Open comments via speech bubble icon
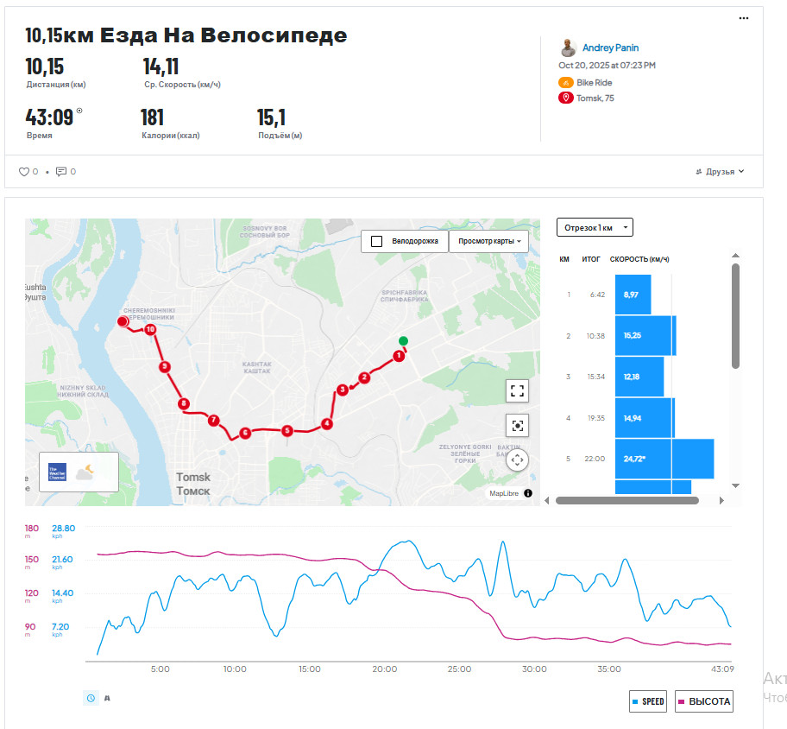787x729 pixels. pyautogui.click(x=61, y=172)
